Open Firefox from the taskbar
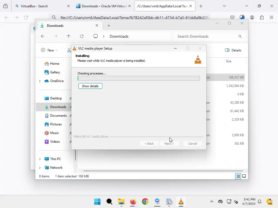Viewport: 278px width, 208px height. [133, 201]
